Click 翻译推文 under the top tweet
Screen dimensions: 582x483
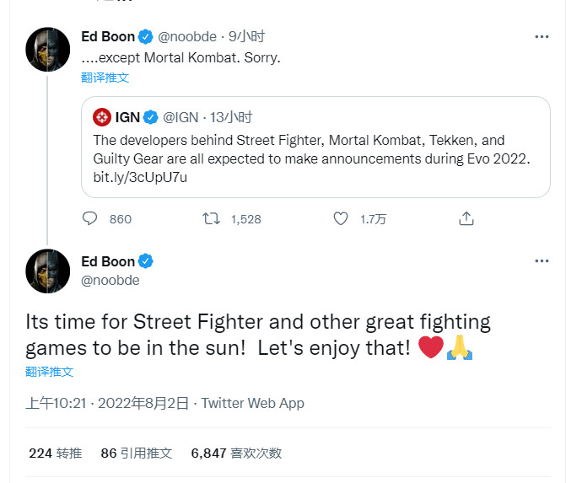coord(105,77)
